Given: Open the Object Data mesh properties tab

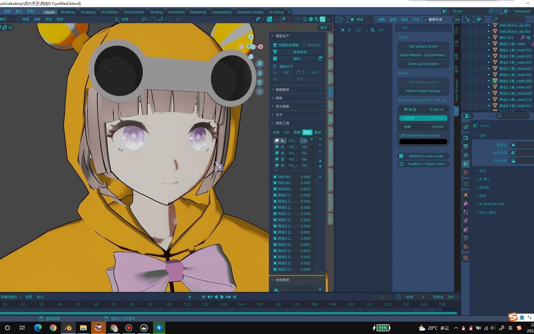Looking at the screenshot, I should (x=466, y=238).
